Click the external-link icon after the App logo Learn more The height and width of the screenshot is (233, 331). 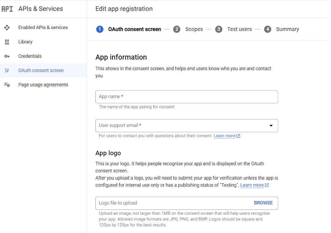267,185
